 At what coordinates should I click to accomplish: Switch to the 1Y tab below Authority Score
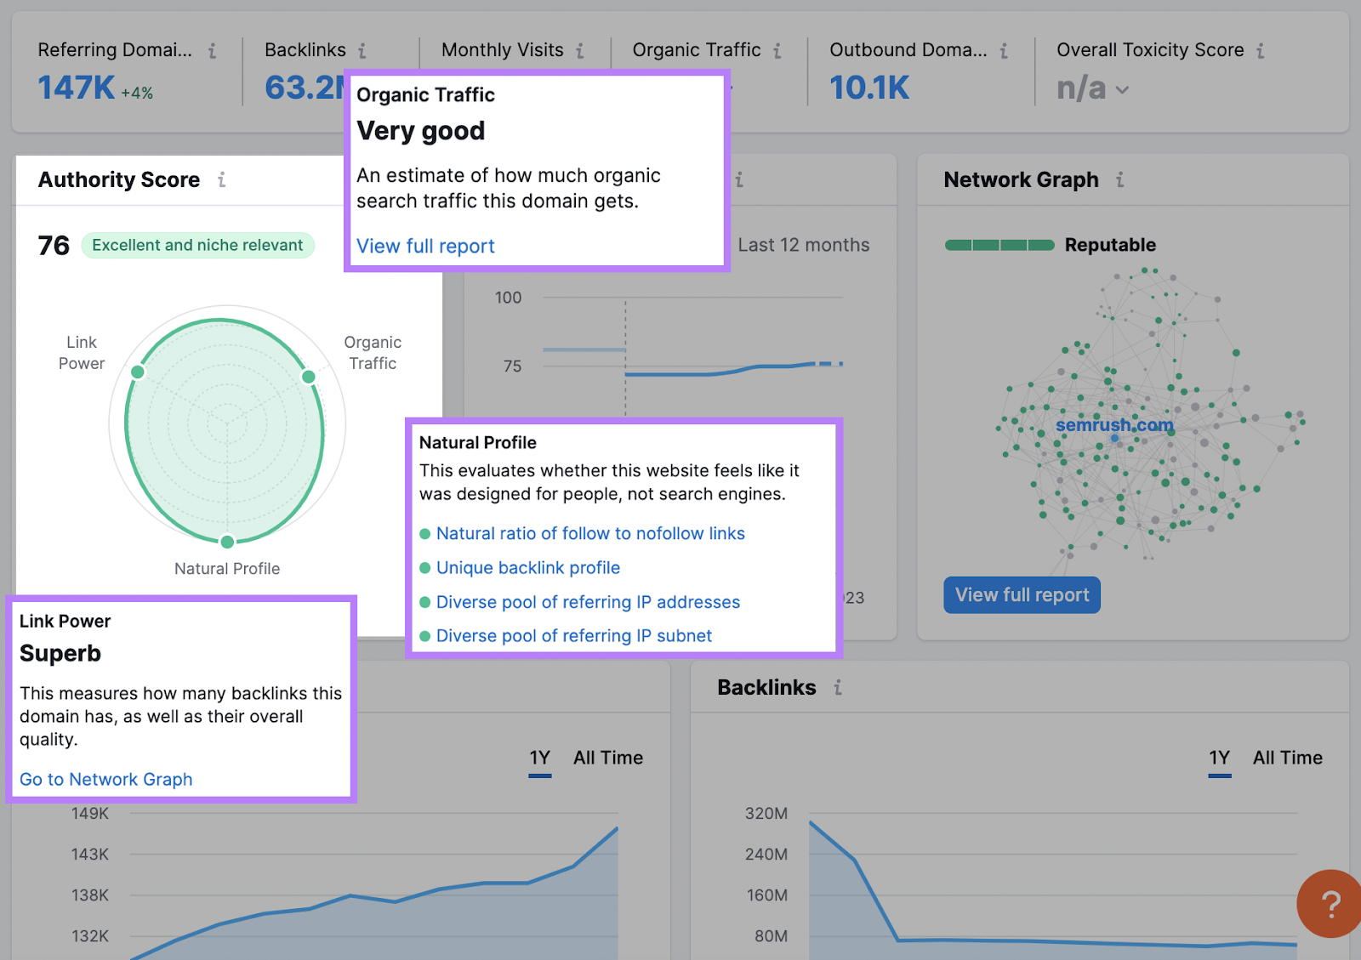pos(539,757)
